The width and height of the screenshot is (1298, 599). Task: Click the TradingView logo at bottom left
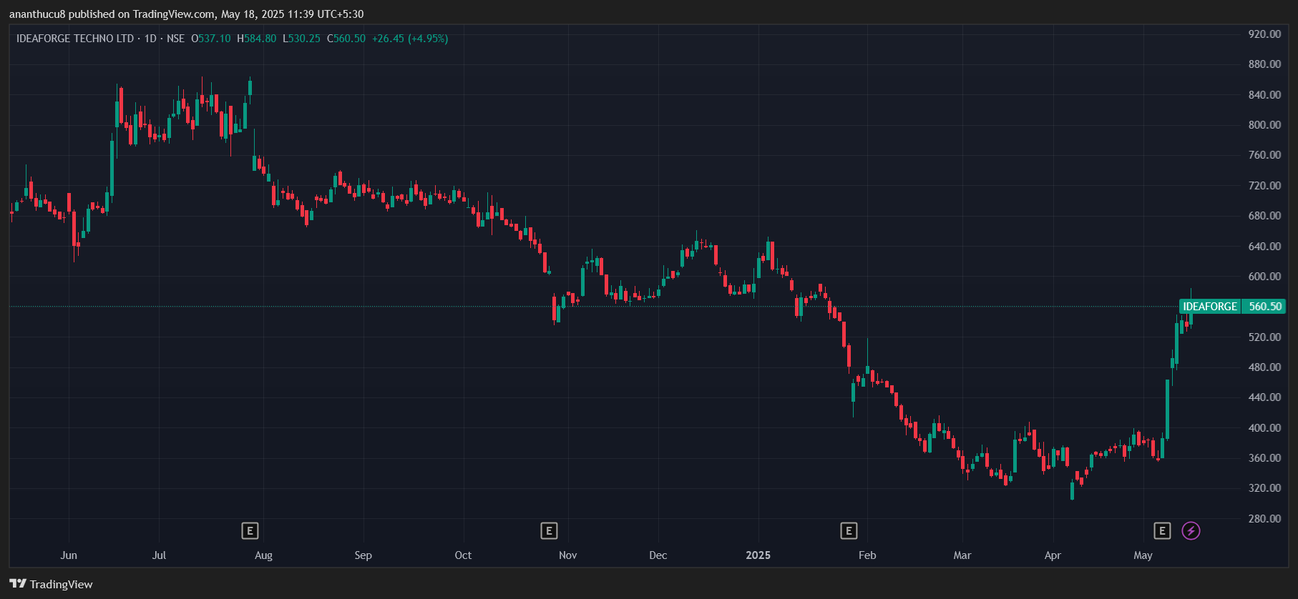51,584
